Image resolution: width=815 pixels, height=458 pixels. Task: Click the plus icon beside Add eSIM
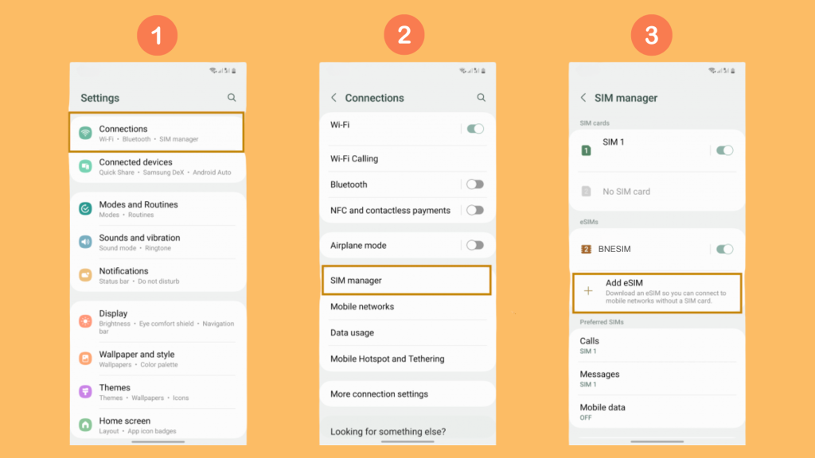[588, 289]
